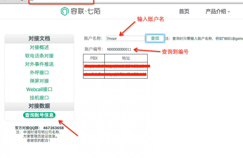Open the 挂机接口 link

click(39, 98)
